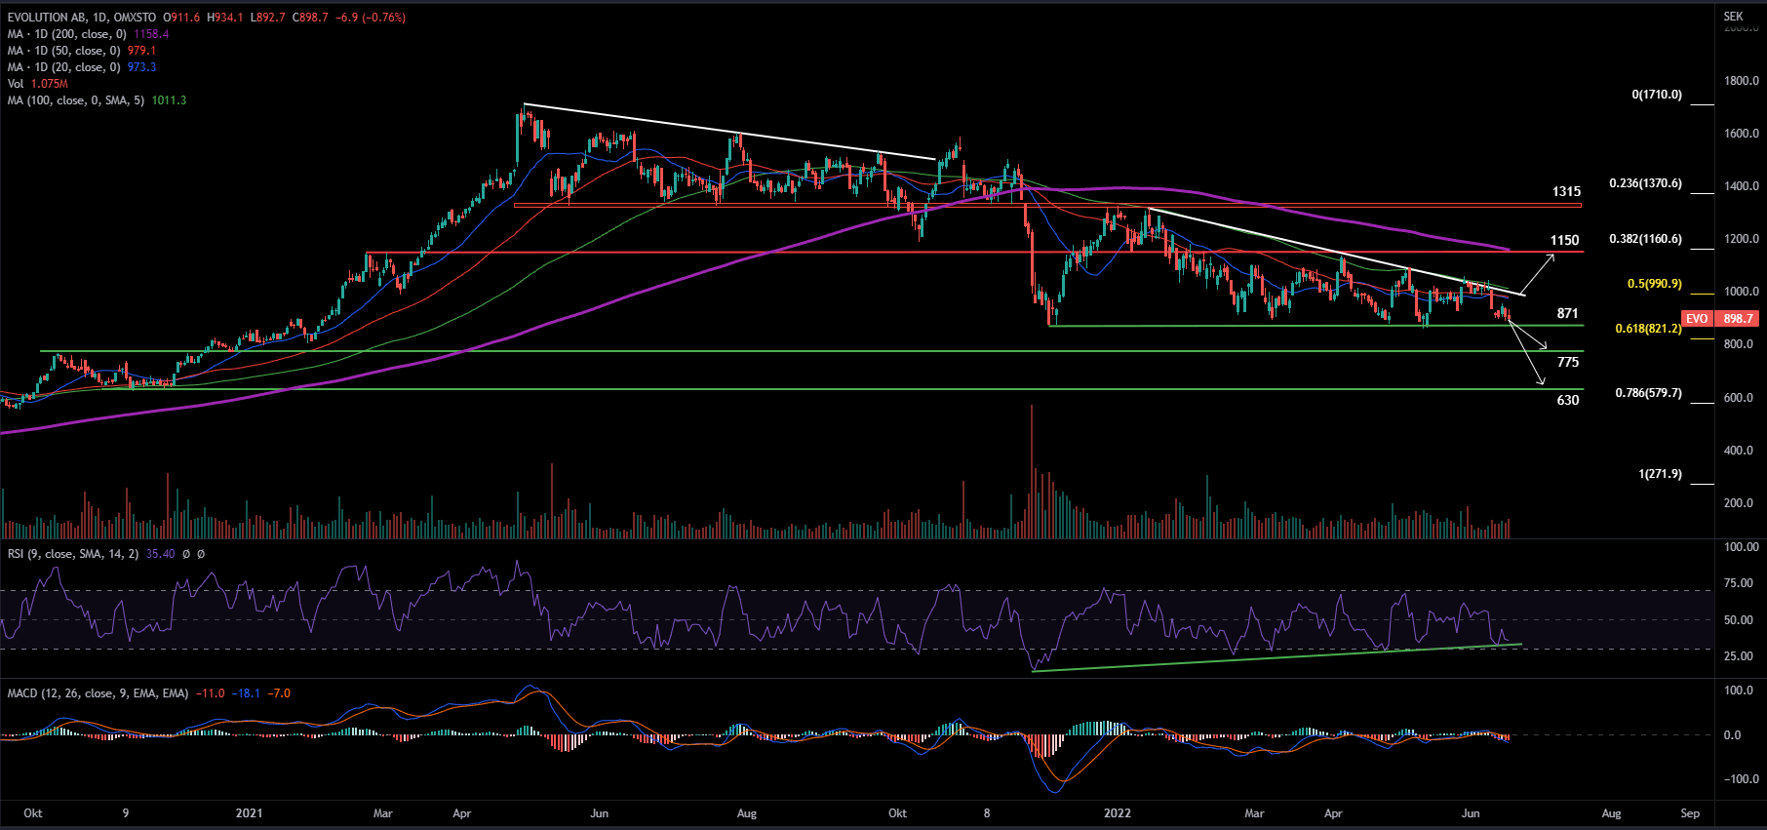Open the MACD indicator legend
The width and height of the screenshot is (1767, 830).
98,693
